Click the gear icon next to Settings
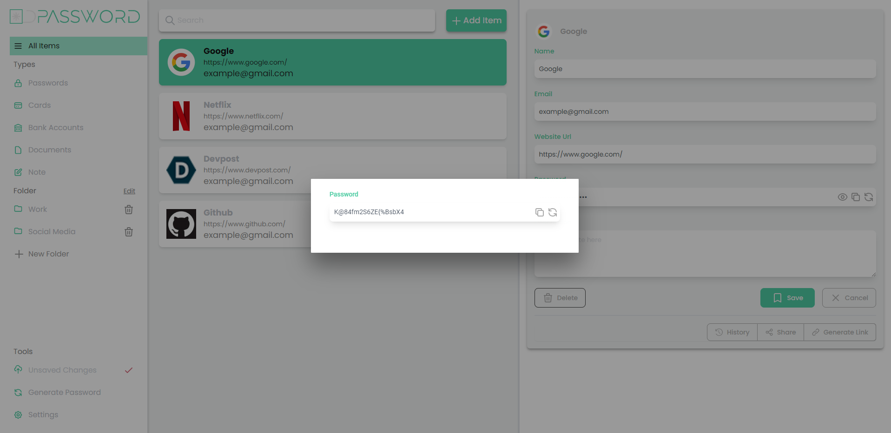This screenshot has height=433, width=891. pyautogui.click(x=18, y=415)
